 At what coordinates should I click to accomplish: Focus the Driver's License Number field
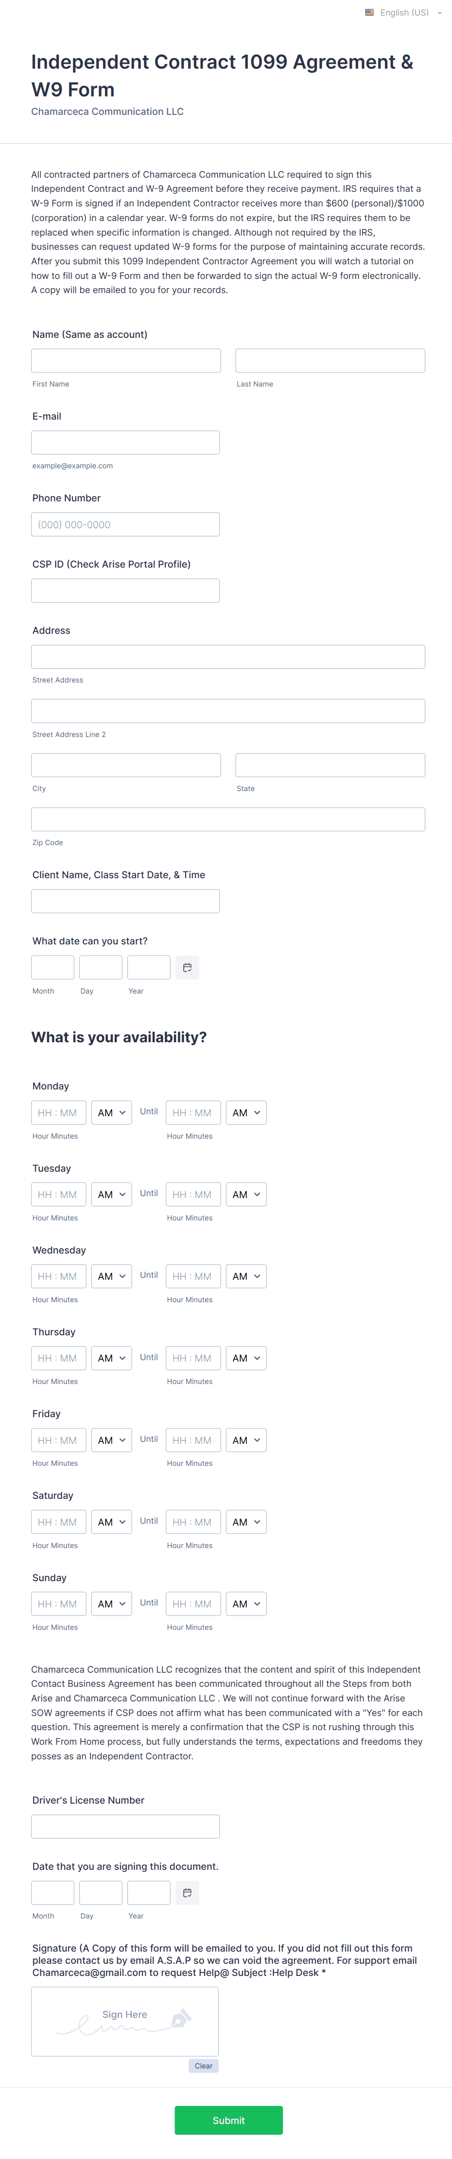point(125,1827)
